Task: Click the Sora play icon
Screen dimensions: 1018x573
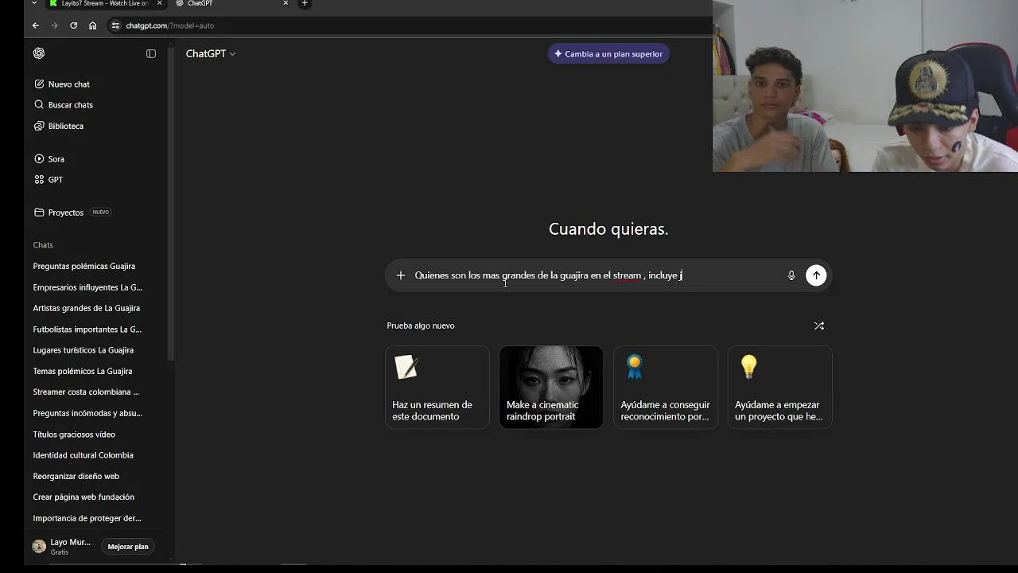Action: click(x=39, y=158)
